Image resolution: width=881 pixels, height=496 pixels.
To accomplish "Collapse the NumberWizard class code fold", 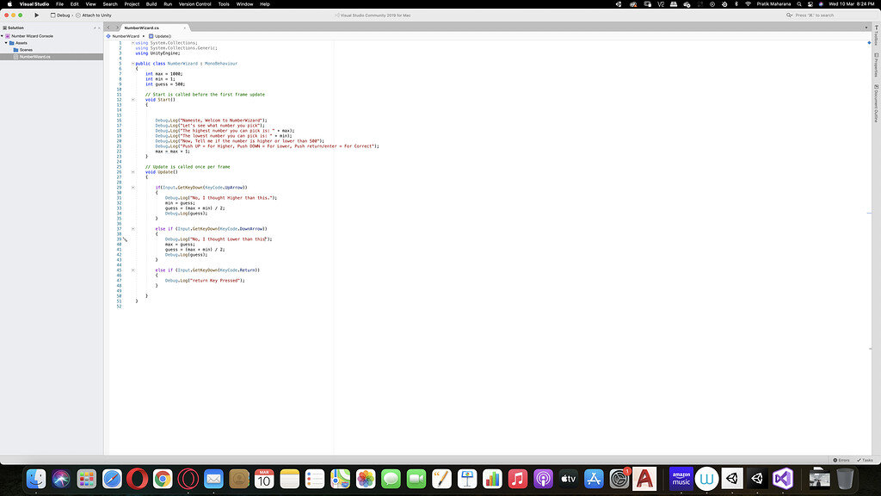I will tap(132, 64).
